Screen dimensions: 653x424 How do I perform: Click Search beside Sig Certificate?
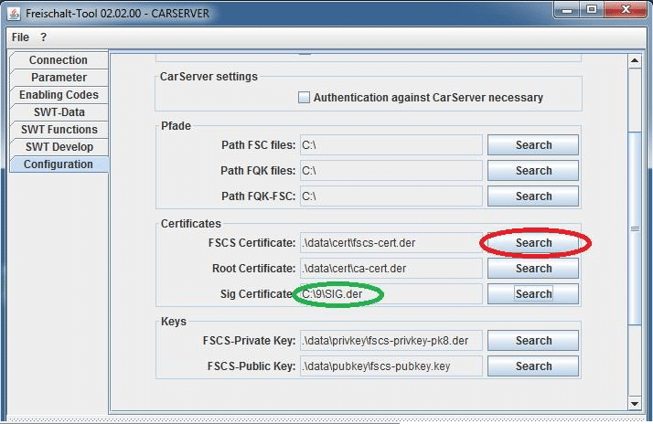pos(532,294)
